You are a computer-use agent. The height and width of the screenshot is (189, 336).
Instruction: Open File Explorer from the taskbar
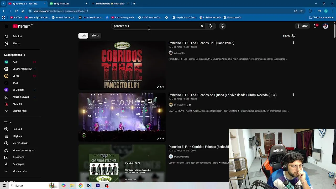pyautogui.click(x=72, y=186)
